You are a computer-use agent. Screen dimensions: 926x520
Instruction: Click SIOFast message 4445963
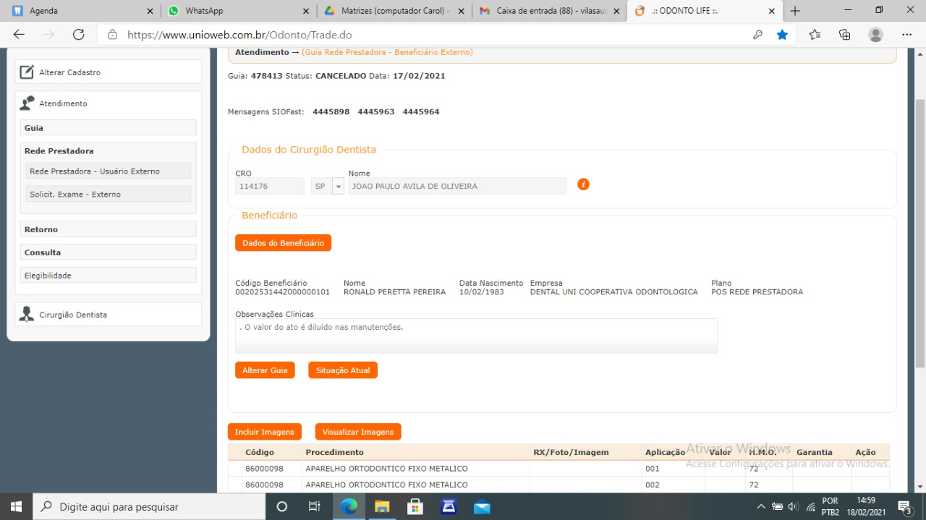[376, 111]
